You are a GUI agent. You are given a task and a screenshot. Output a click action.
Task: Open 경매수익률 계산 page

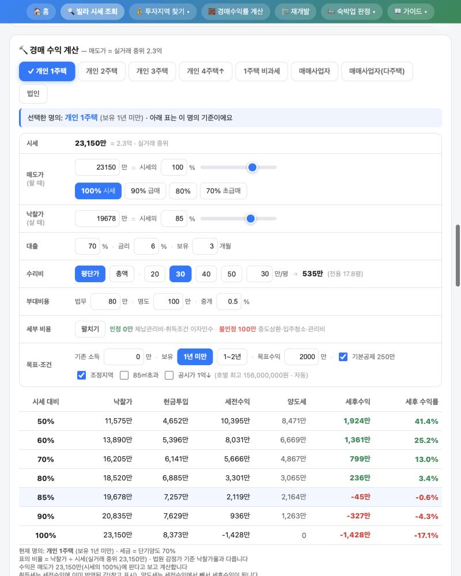(x=236, y=12)
